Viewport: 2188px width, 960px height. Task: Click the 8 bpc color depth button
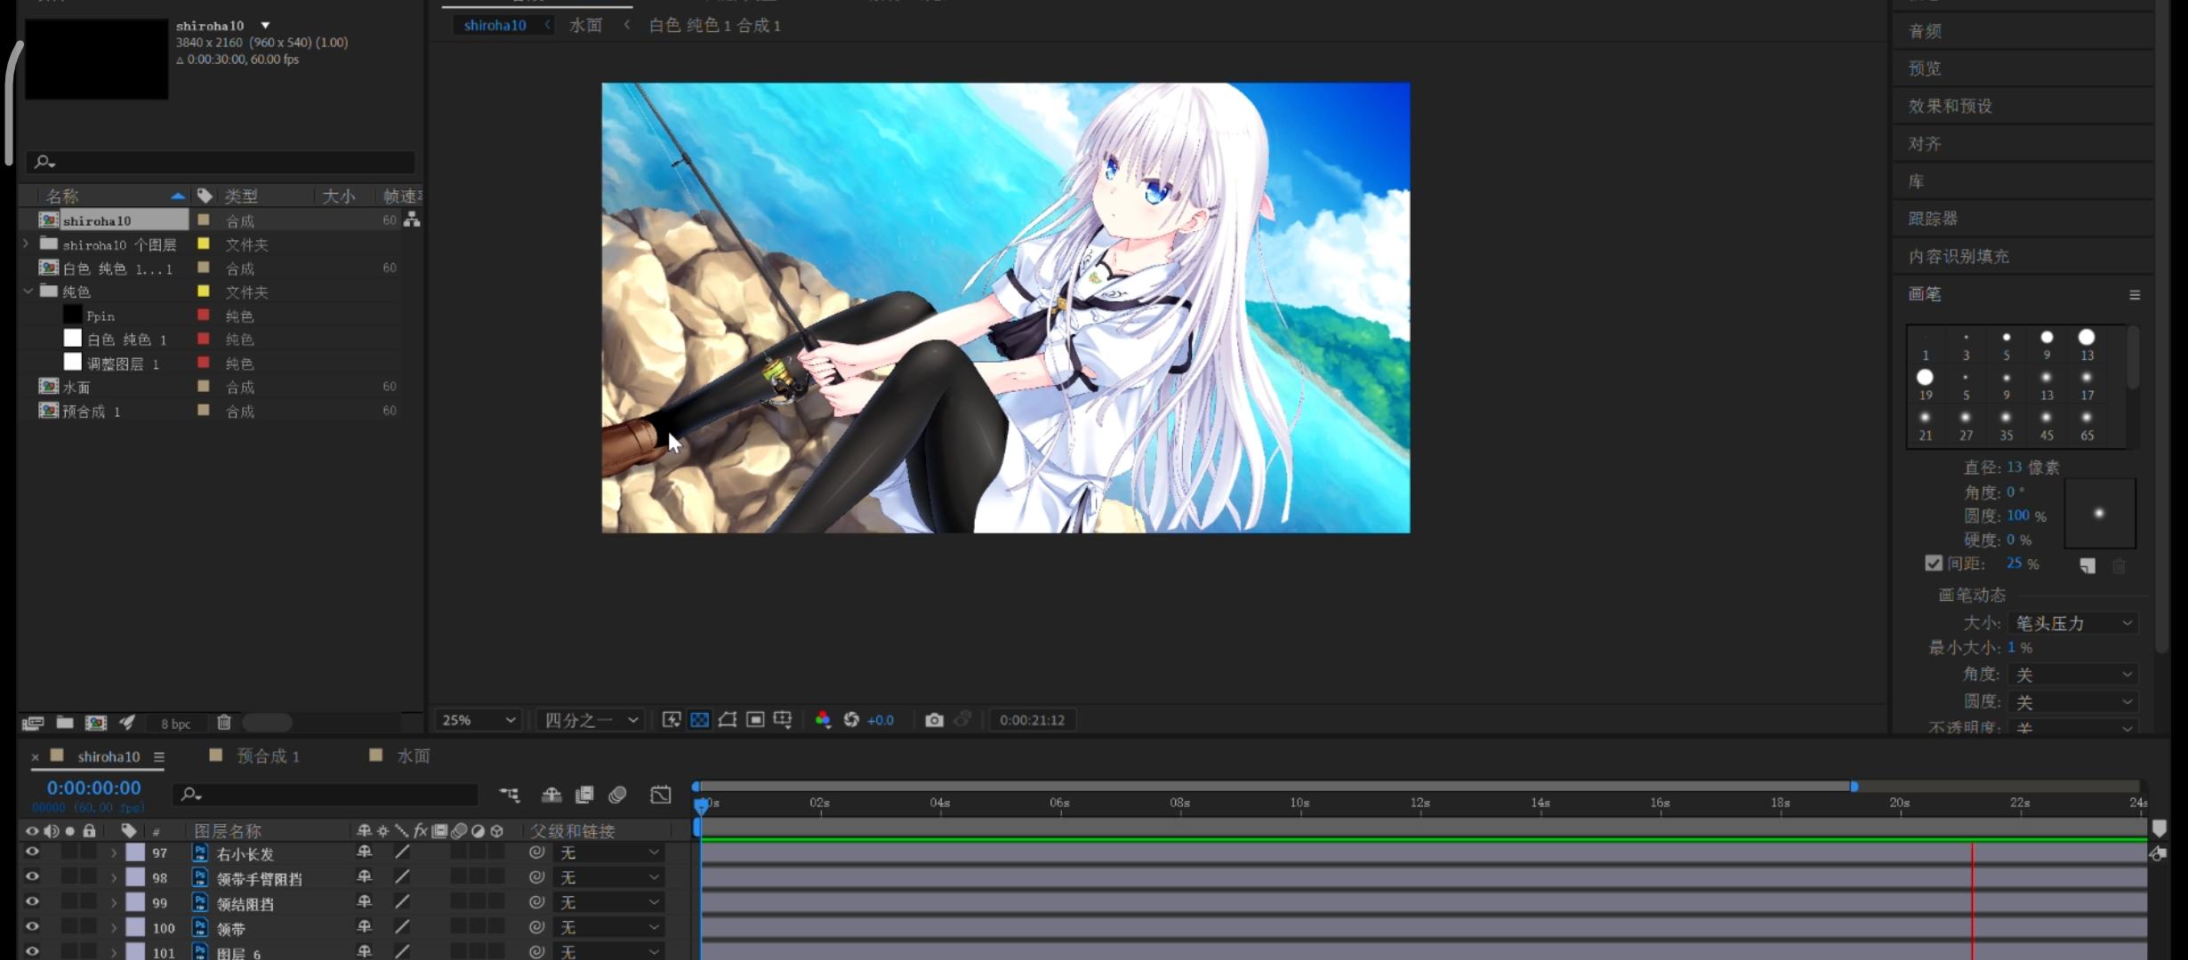175,724
